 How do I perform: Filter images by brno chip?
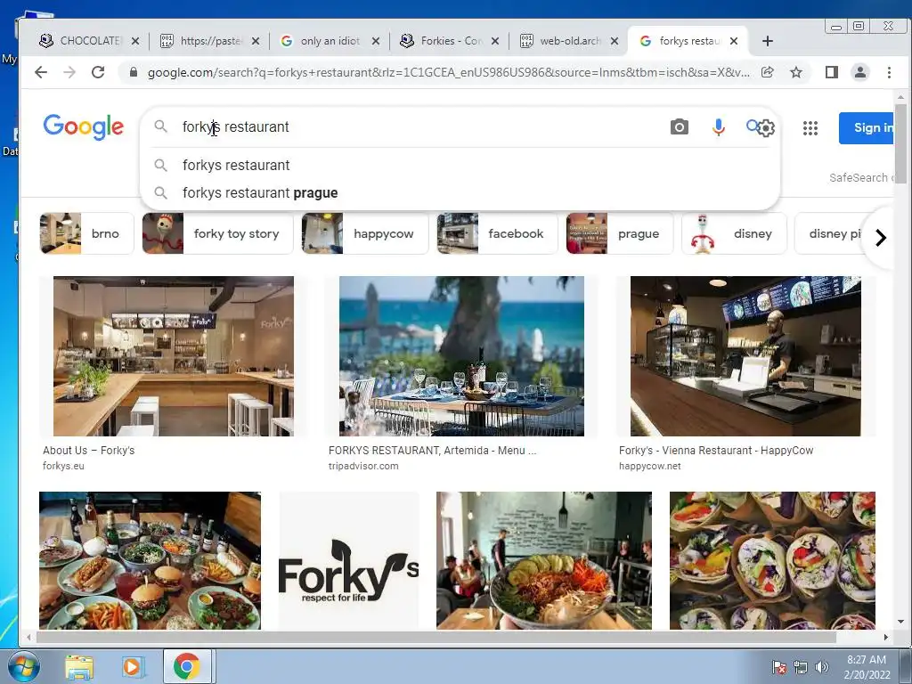coord(86,233)
